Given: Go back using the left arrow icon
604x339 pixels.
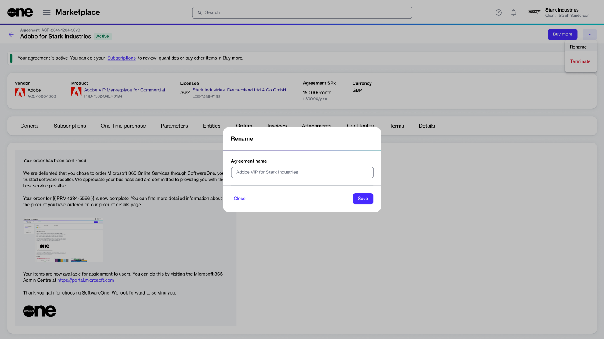Looking at the screenshot, I should coord(11,35).
